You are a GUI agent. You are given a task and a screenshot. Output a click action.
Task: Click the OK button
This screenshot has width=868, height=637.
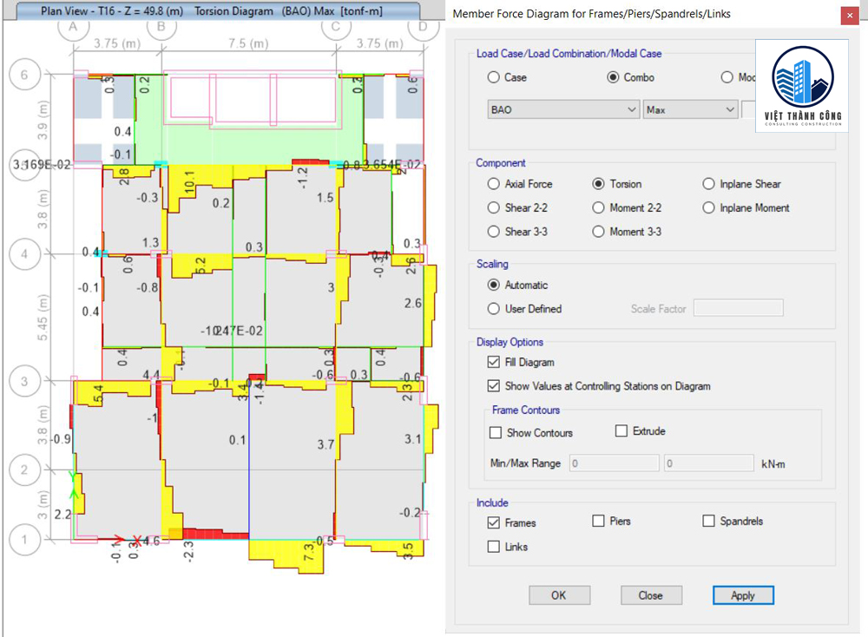(x=559, y=595)
